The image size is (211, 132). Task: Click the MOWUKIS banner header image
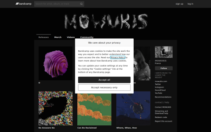click(x=105, y=21)
